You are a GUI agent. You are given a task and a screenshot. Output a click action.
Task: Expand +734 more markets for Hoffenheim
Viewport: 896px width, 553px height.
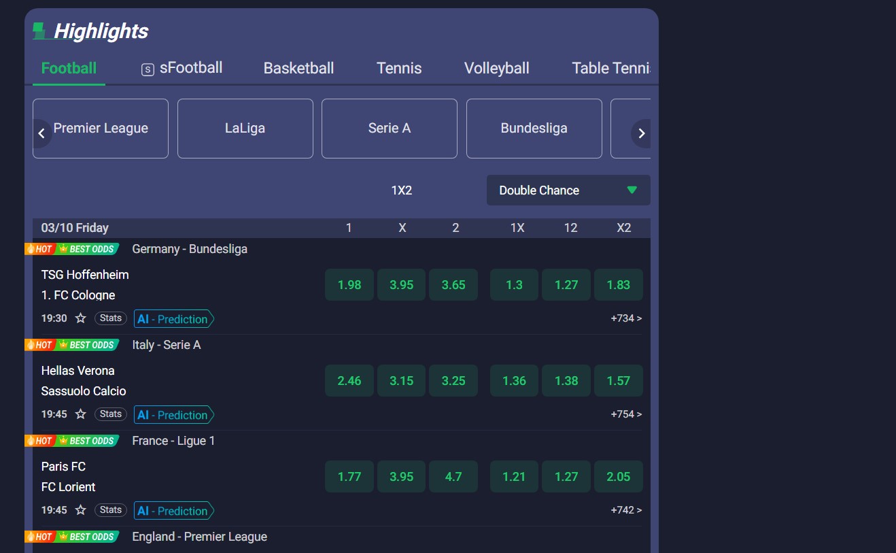[x=625, y=318]
